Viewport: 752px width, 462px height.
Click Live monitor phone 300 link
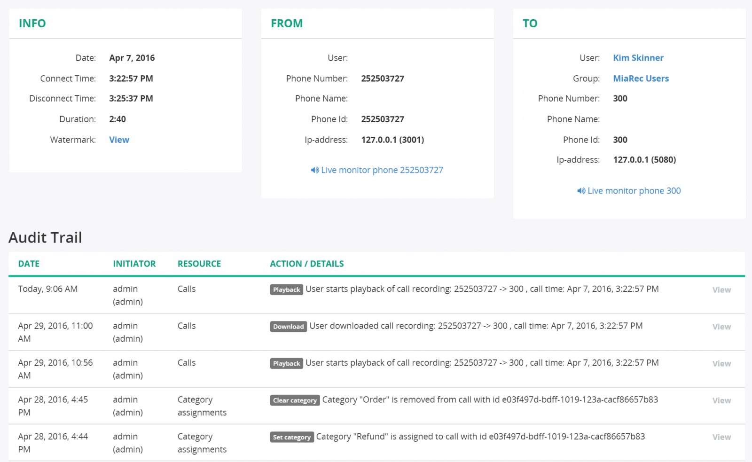click(634, 191)
